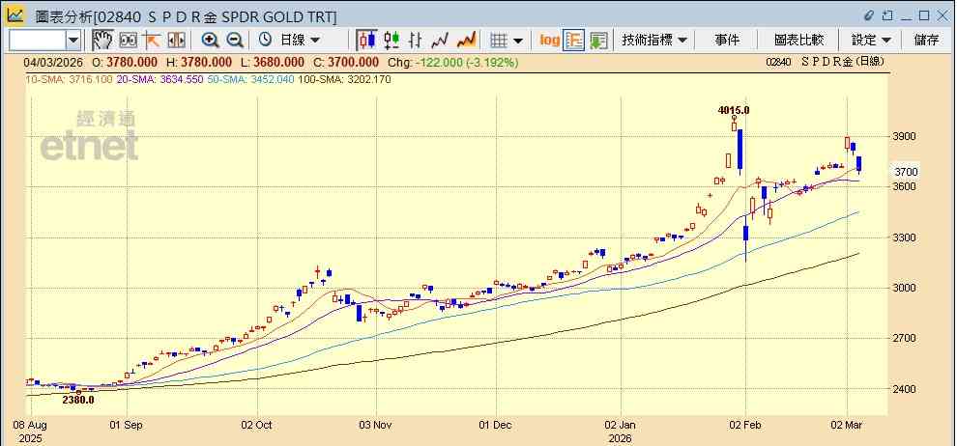Open the 日線 period dropdown
Viewport: 957px width, 446px height.
click(x=301, y=41)
